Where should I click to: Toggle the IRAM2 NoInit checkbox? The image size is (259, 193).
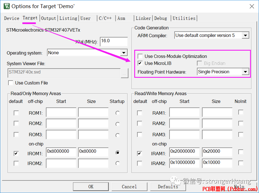coord(241,163)
